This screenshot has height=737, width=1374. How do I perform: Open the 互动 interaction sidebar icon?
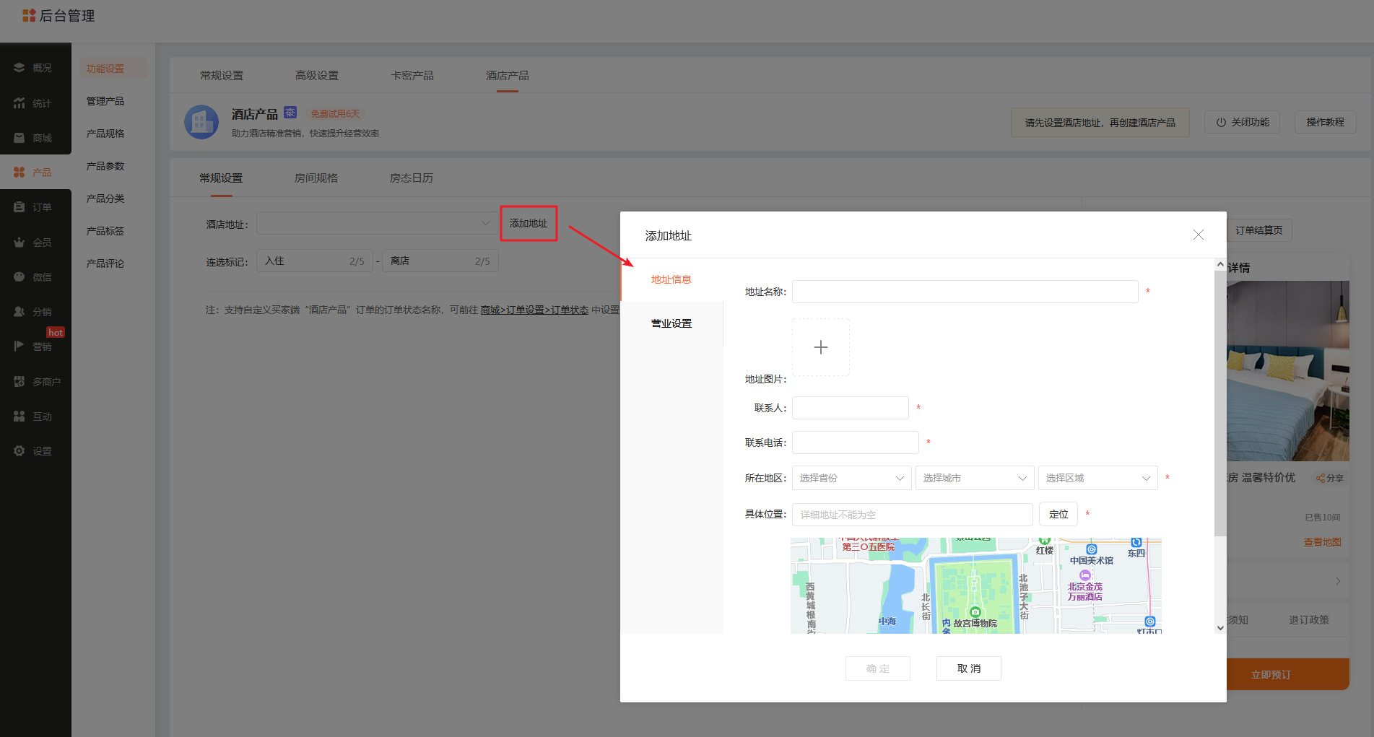click(19, 417)
